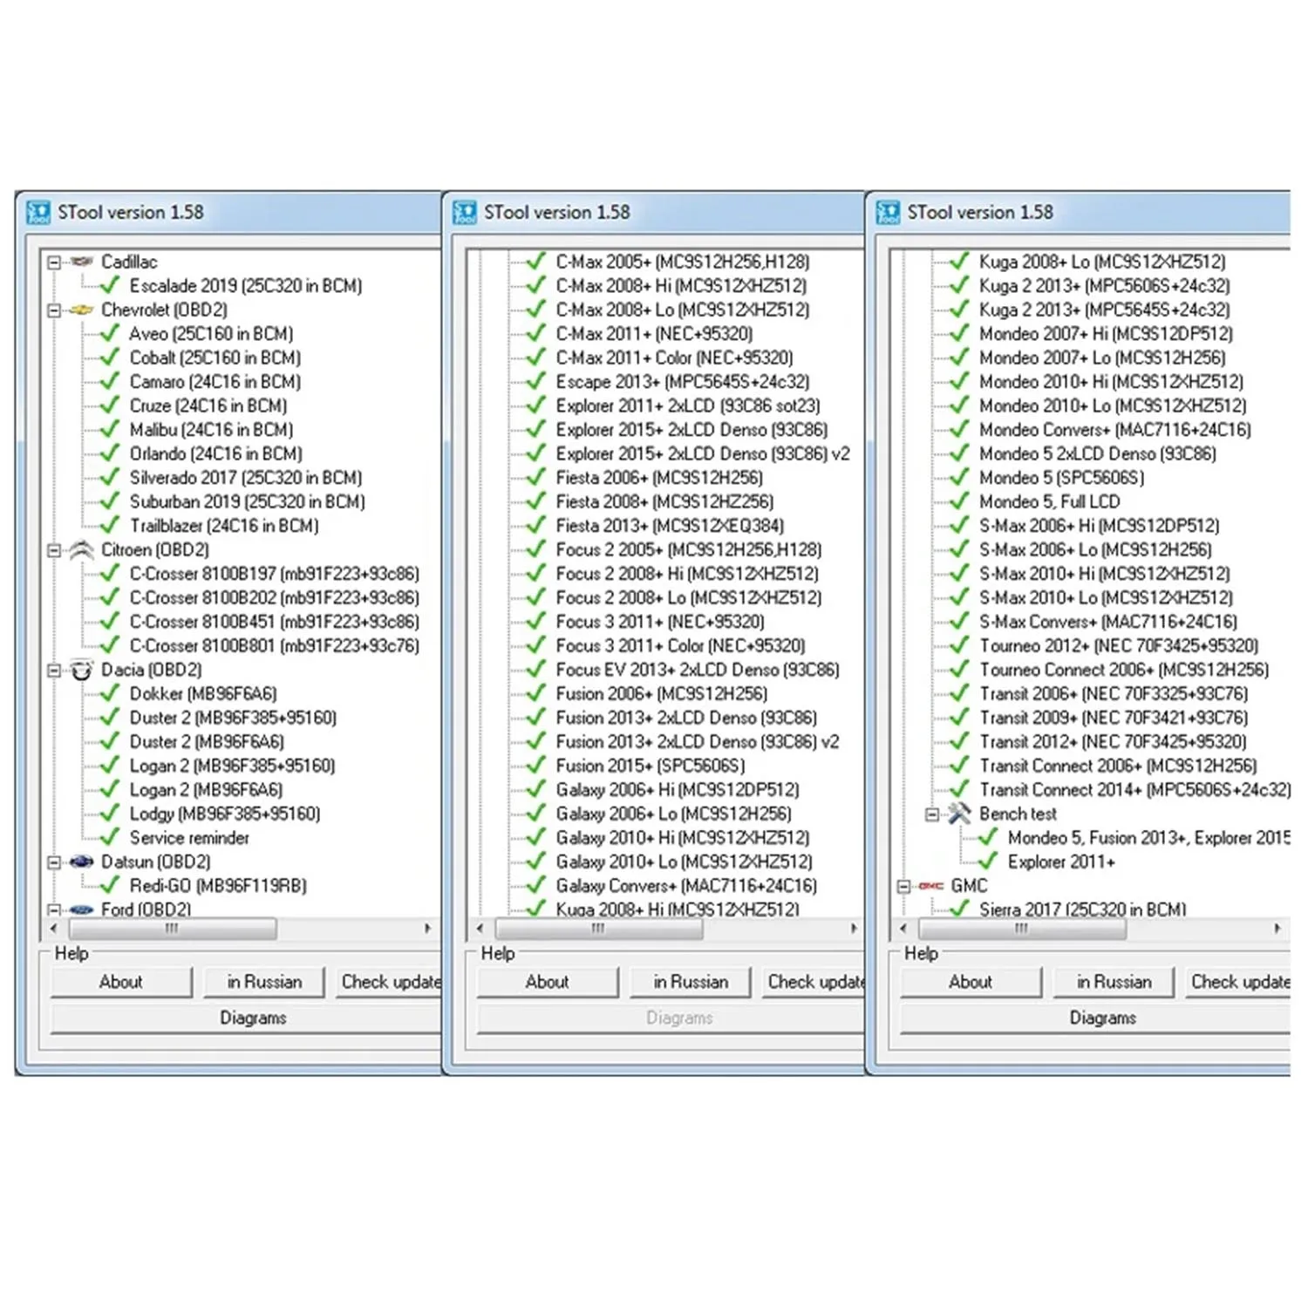Select Transit 2009+ (NEC 70F3421+93C76)
The width and height of the screenshot is (1308, 1308).
coord(1114,718)
